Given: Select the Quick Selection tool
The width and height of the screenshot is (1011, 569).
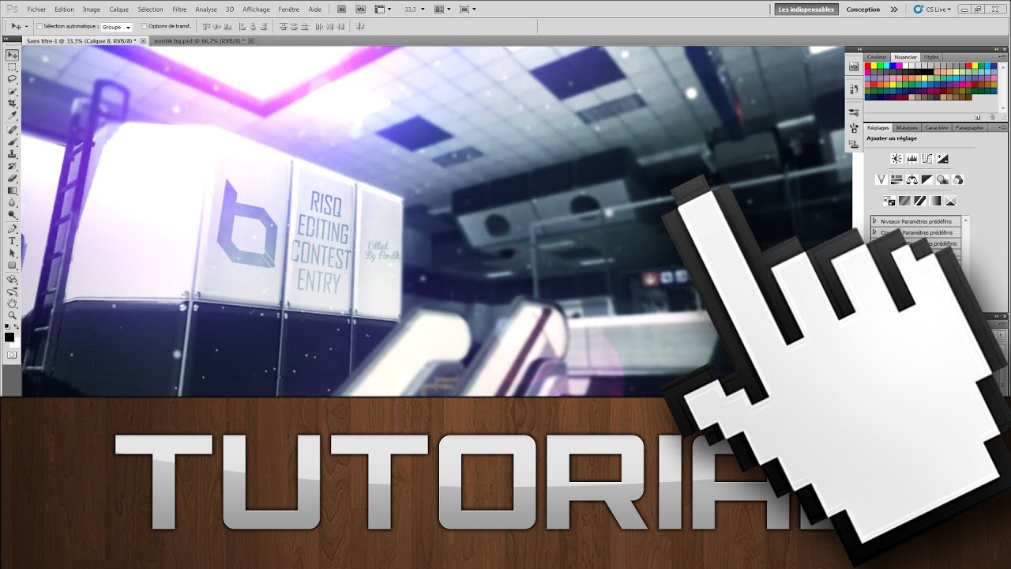Looking at the screenshot, I should tap(13, 91).
